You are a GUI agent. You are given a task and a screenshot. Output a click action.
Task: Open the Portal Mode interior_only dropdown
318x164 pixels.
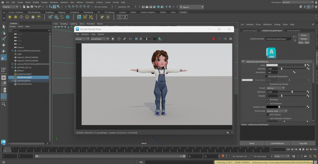[277, 111]
